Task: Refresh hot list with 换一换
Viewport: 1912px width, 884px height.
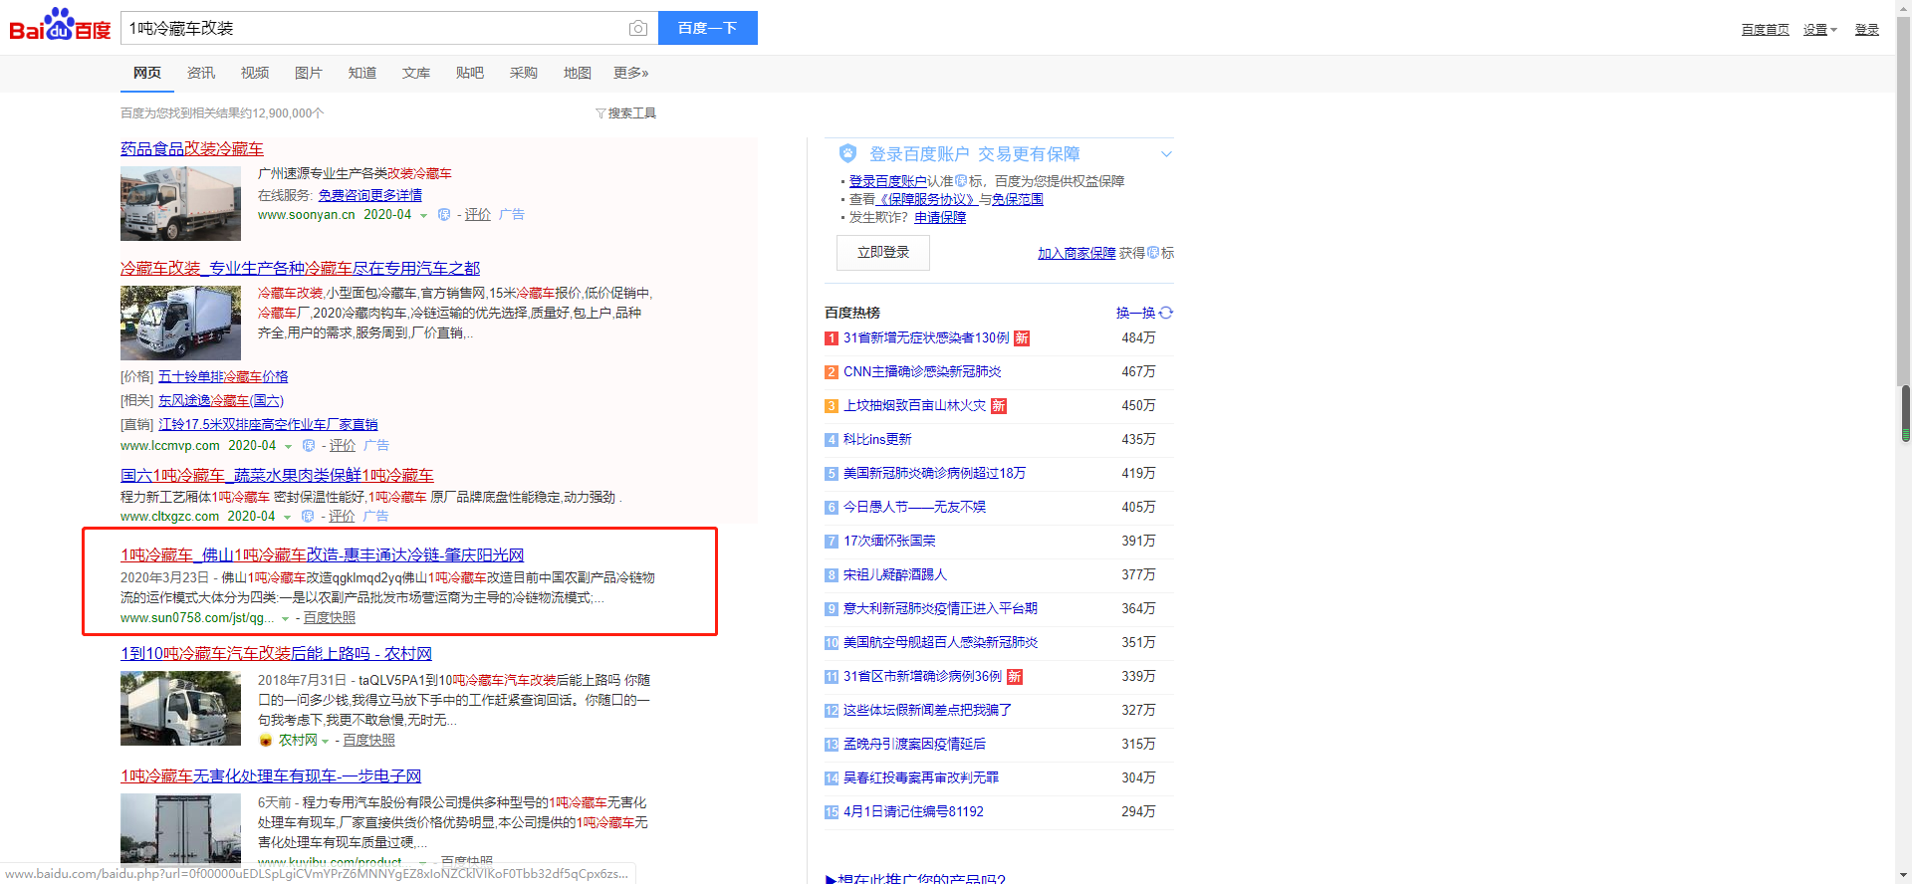Action: pyautogui.click(x=1144, y=313)
